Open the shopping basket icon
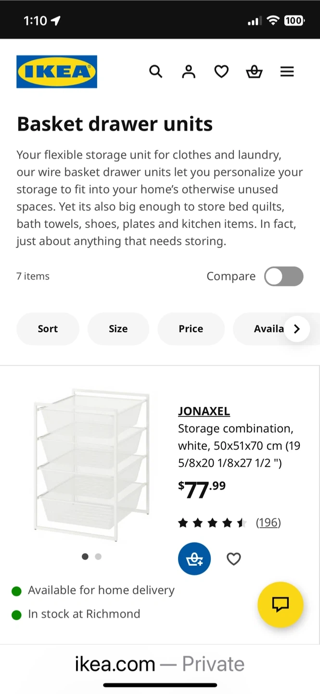 click(254, 72)
